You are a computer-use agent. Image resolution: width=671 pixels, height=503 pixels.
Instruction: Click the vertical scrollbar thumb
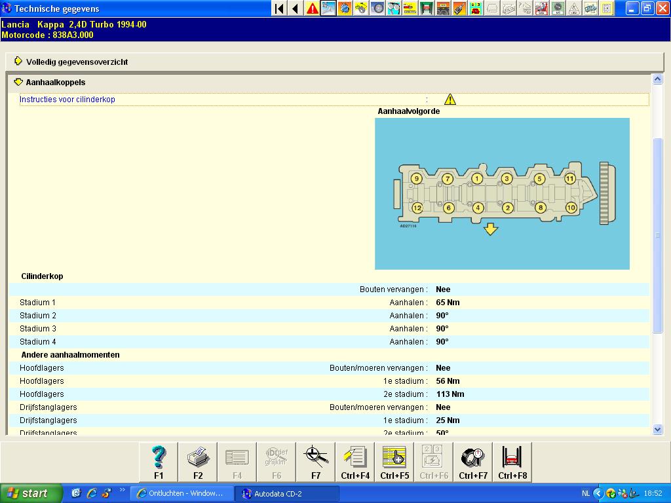click(x=657, y=235)
